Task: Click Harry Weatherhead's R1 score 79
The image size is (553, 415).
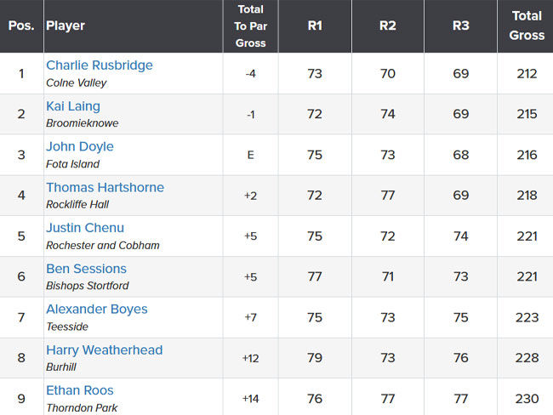Action: [x=315, y=358]
